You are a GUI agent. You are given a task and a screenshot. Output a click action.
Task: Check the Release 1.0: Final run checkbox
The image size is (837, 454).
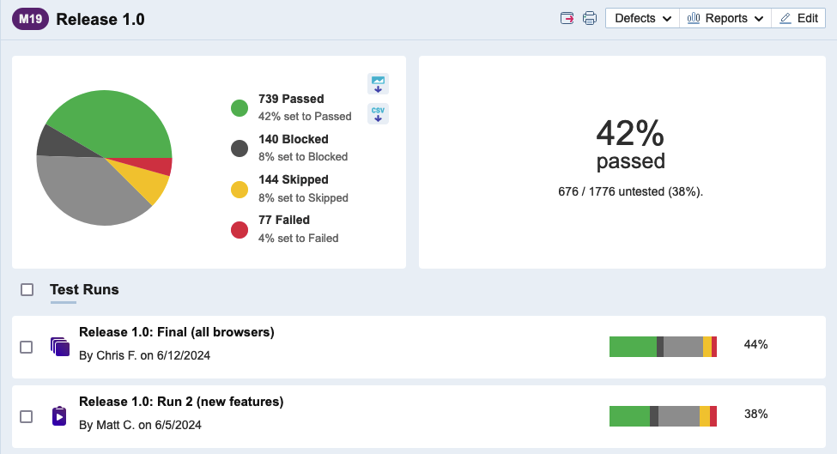[27, 347]
